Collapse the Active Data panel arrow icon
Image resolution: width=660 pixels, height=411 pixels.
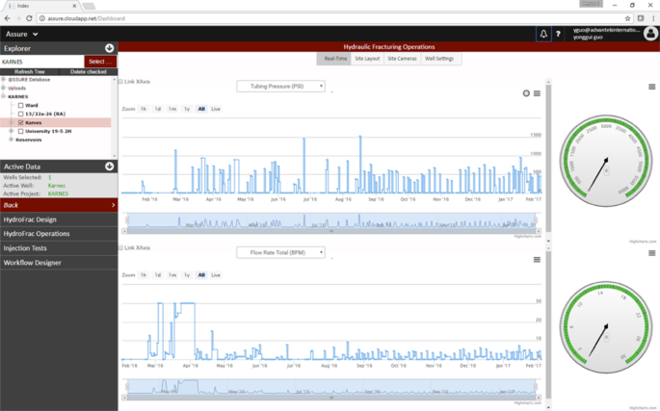(110, 167)
